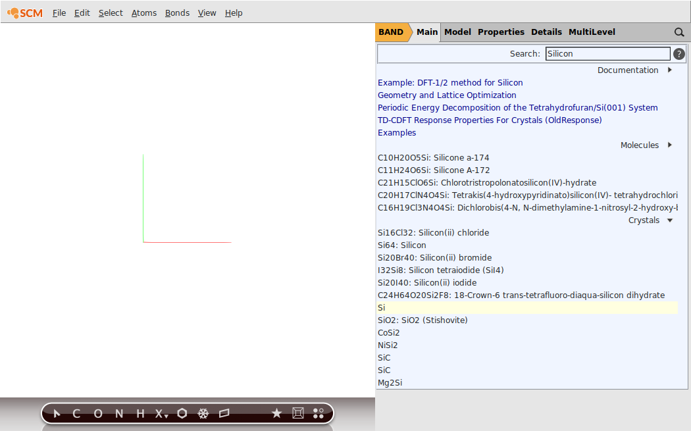Switch to the Model tab
The height and width of the screenshot is (431, 691).
coord(457,32)
